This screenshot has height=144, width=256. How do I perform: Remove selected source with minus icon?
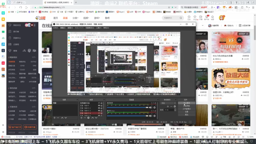tap(85, 118)
